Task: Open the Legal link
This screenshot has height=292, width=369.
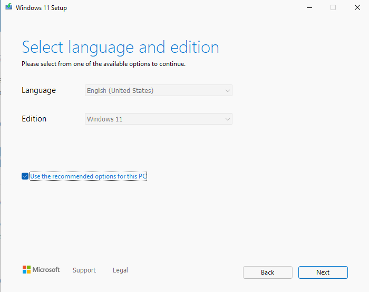Action: (120, 270)
